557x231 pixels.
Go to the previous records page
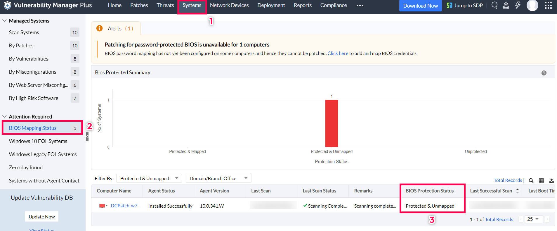pyautogui.click(x=521, y=219)
